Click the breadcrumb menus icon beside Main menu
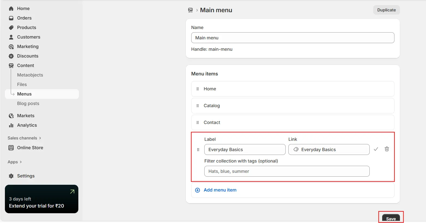426x223 pixels. click(190, 10)
